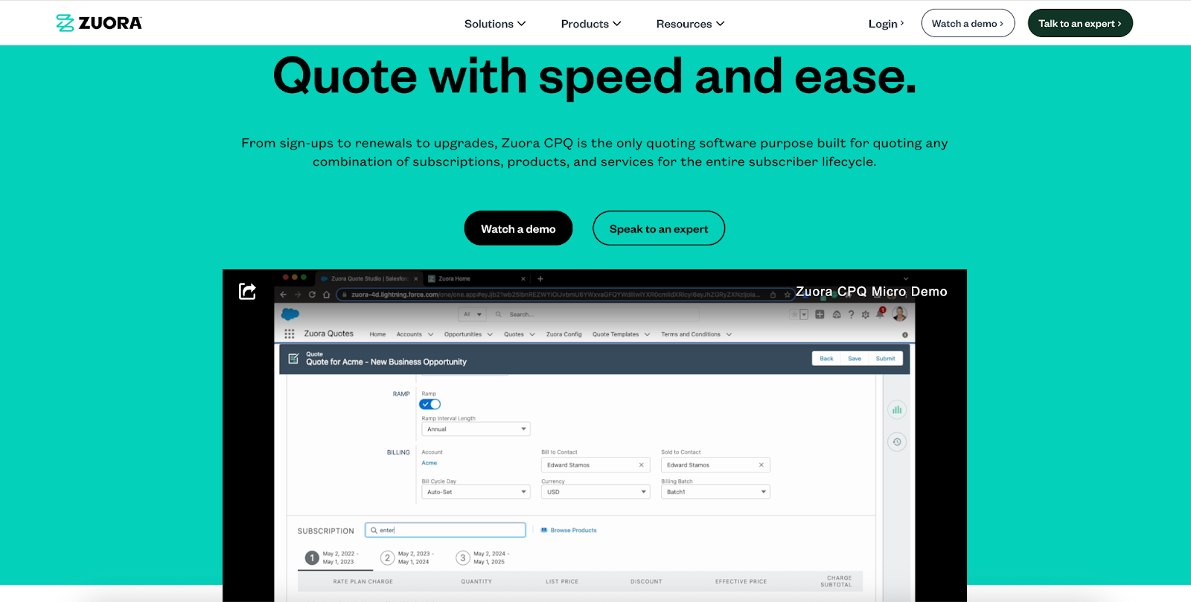
Task: Click the Salesforce cloud logo in the video
Action: point(290,314)
